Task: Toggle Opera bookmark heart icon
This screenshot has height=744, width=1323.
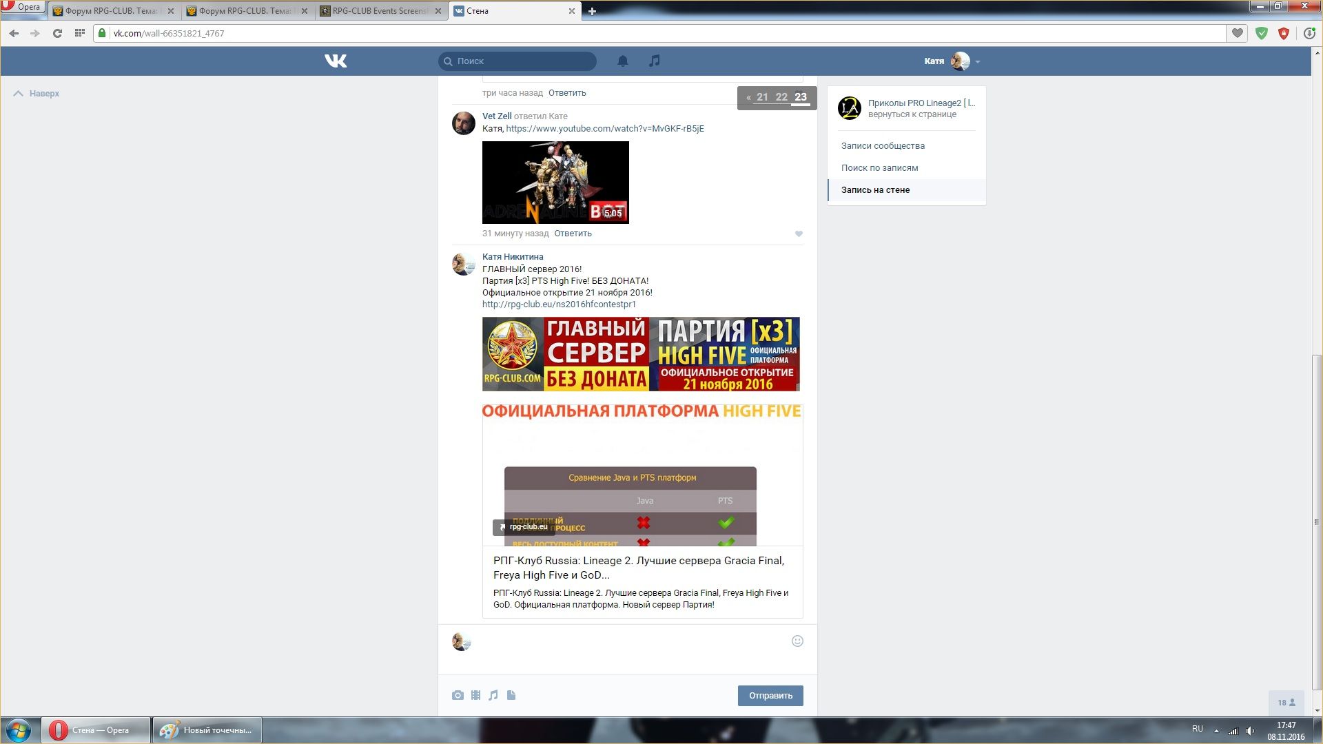Action: coord(1238,33)
